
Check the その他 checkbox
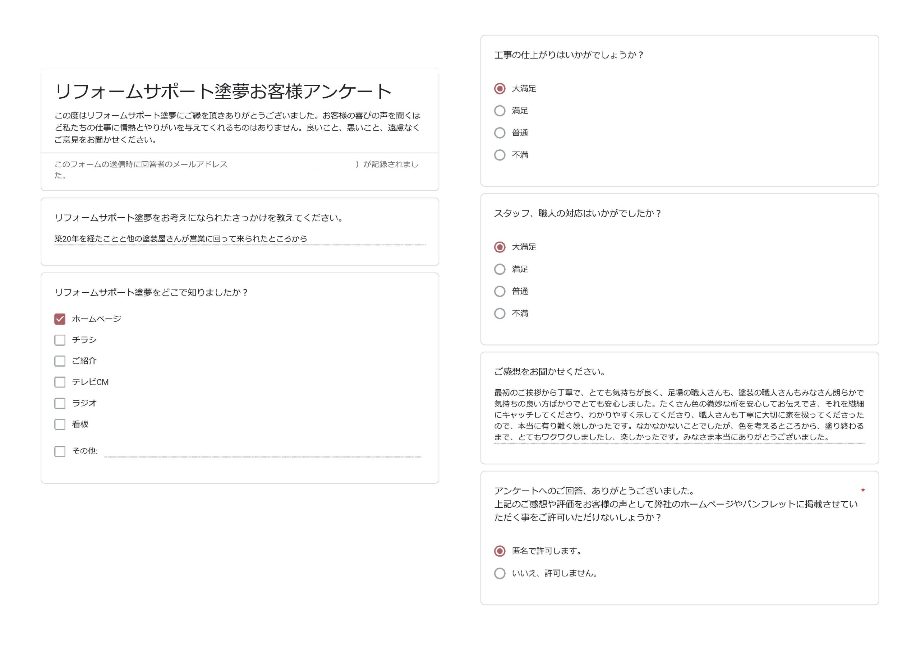[60, 451]
